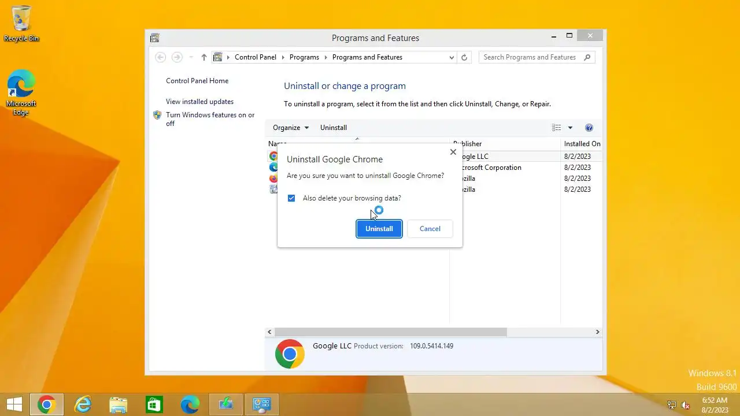Click the network tray icon
Screen dimensions: 740x416
[x=672, y=405]
